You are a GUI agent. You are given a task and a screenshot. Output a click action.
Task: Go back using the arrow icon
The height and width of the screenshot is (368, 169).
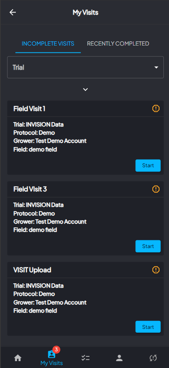point(12,12)
